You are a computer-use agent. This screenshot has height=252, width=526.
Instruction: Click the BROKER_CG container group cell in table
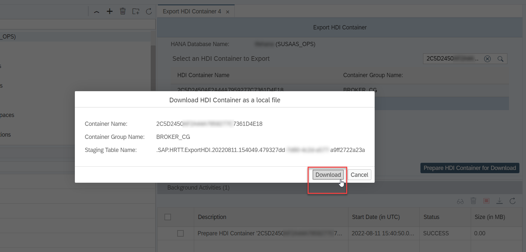[360, 90]
